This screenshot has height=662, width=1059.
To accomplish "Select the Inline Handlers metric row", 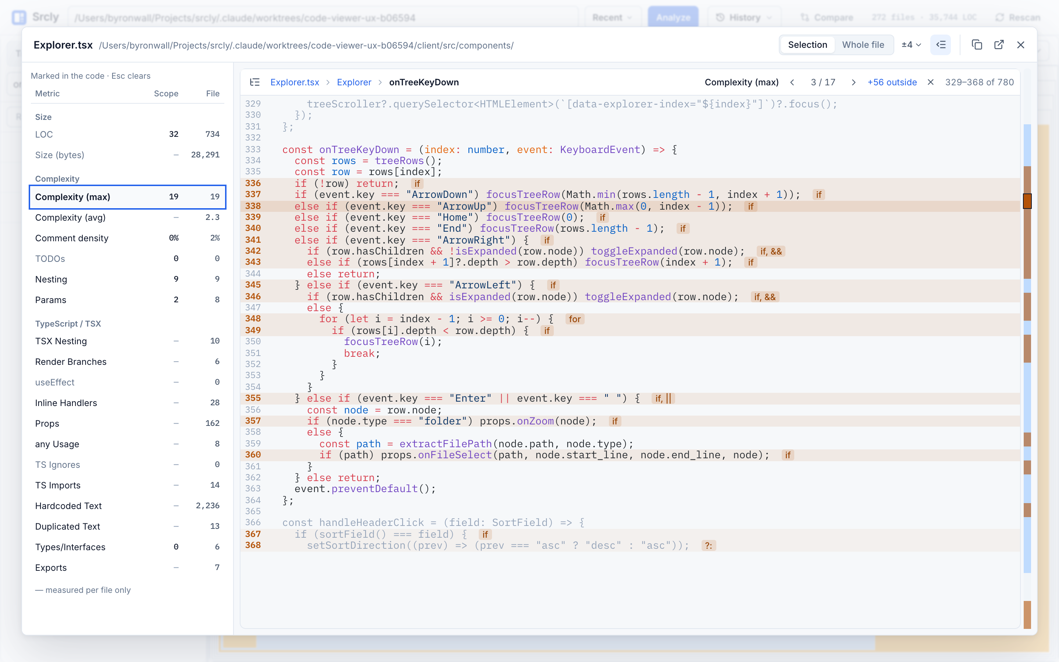I will pyautogui.click(x=127, y=402).
